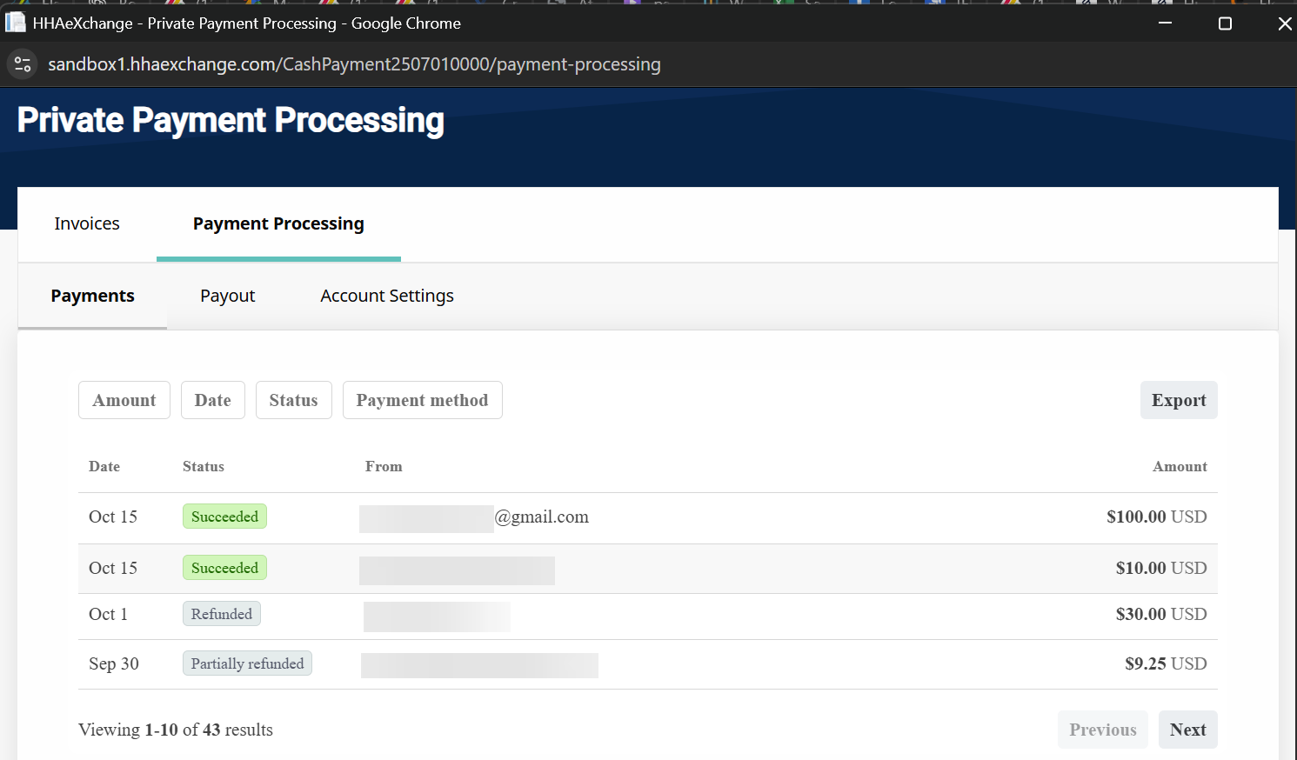Click the Previous page button
Viewport: 1297px width, 760px height.
(1102, 730)
